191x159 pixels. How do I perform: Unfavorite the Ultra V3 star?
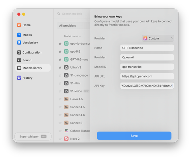[60, 67]
